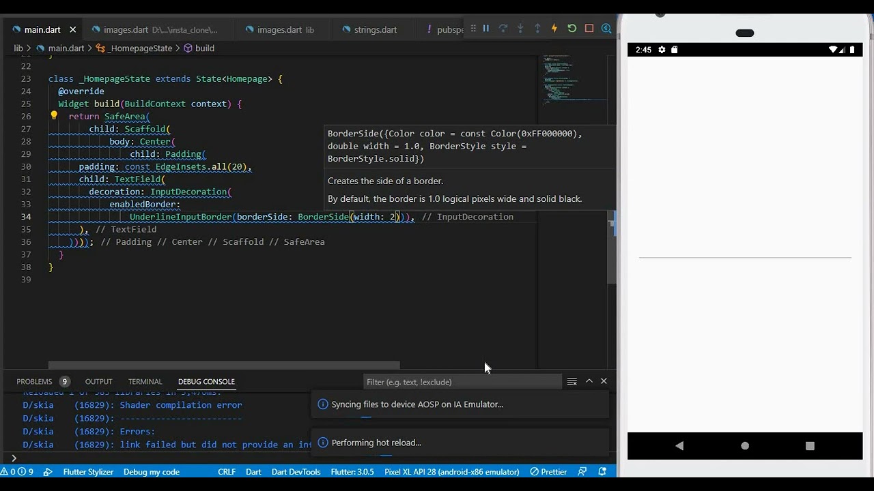
Task: Open the notifications bell in status bar
Action: coord(602,472)
